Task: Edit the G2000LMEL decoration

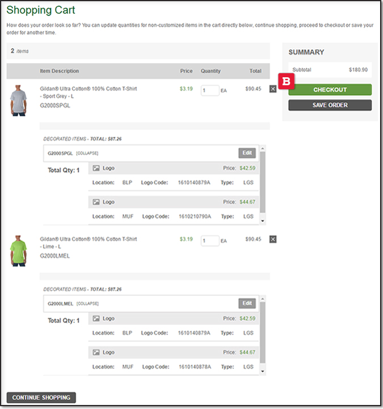Action: [x=247, y=303]
